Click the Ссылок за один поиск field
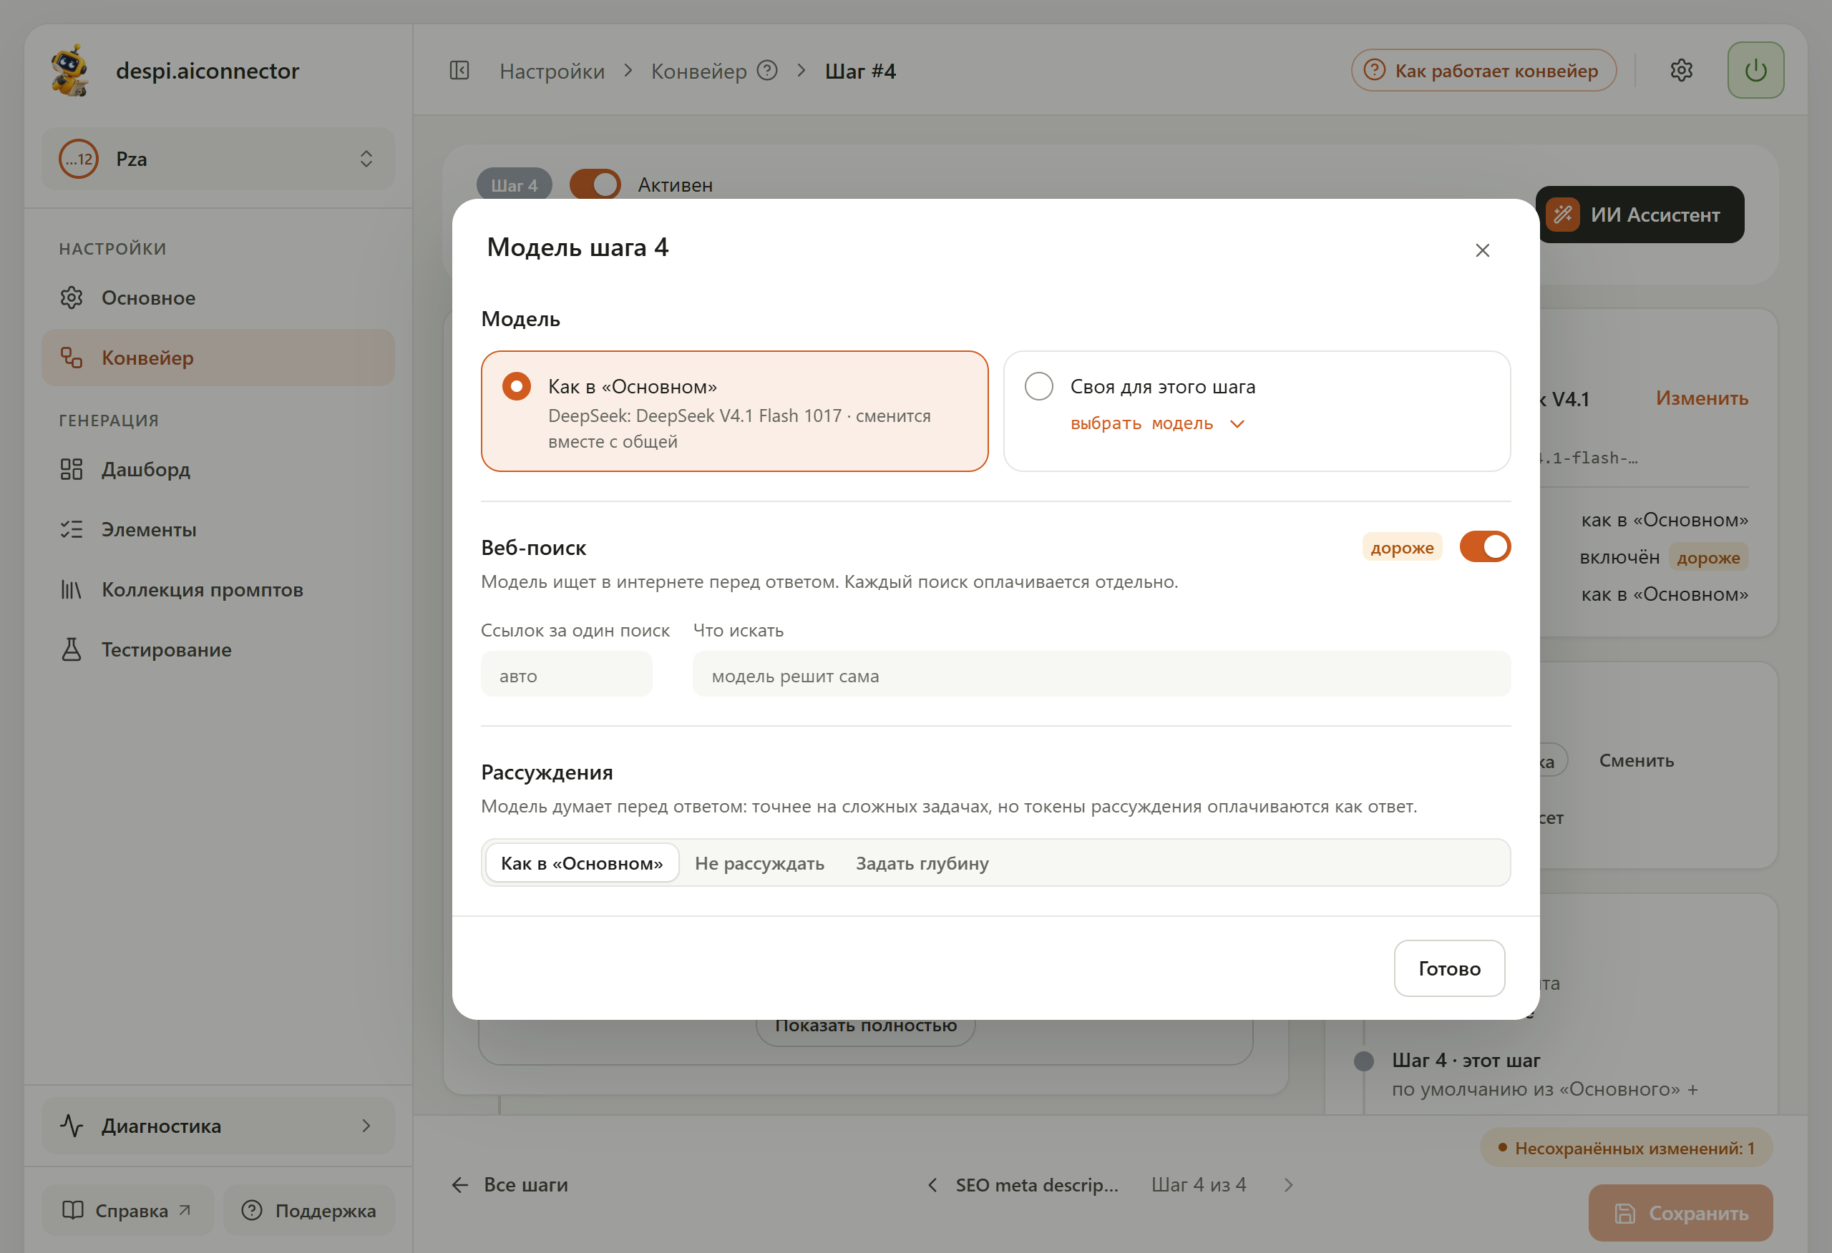Viewport: 1832px width, 1253px height. [x=566, y=675]
